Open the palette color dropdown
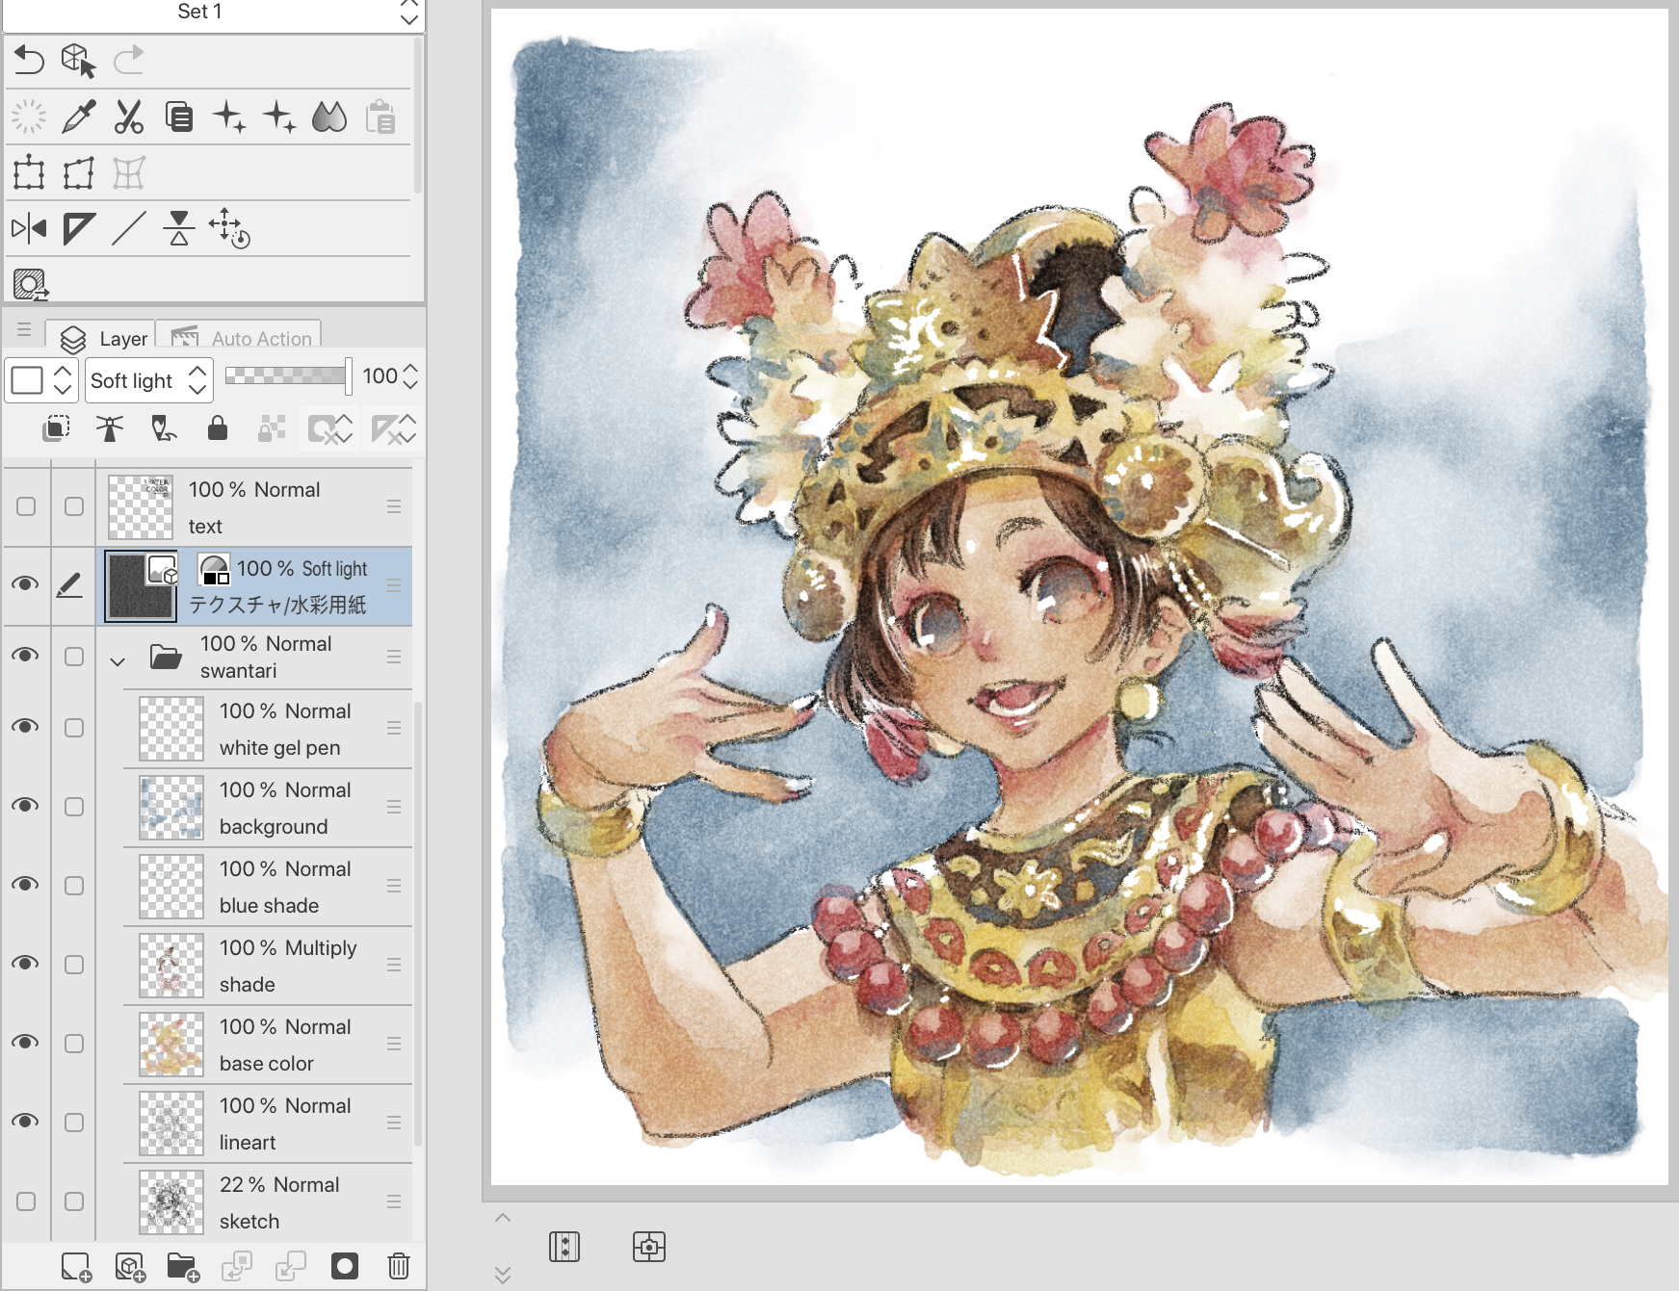Viewport: 1679px width, 1291px height. coord(40,380)
